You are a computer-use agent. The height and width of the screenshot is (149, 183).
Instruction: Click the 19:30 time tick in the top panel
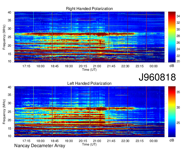coord(69,66)
